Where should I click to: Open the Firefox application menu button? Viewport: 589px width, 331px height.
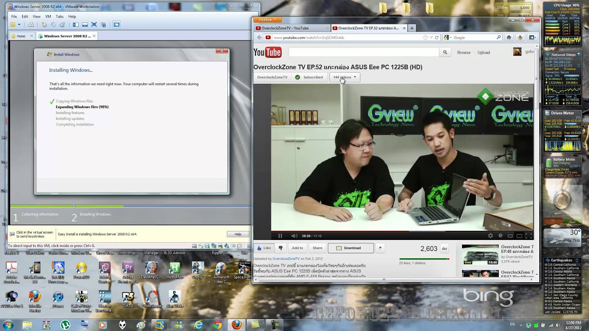click(x=267, y=20)
